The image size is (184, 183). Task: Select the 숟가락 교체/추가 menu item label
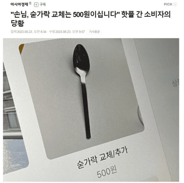pos(102,158)
